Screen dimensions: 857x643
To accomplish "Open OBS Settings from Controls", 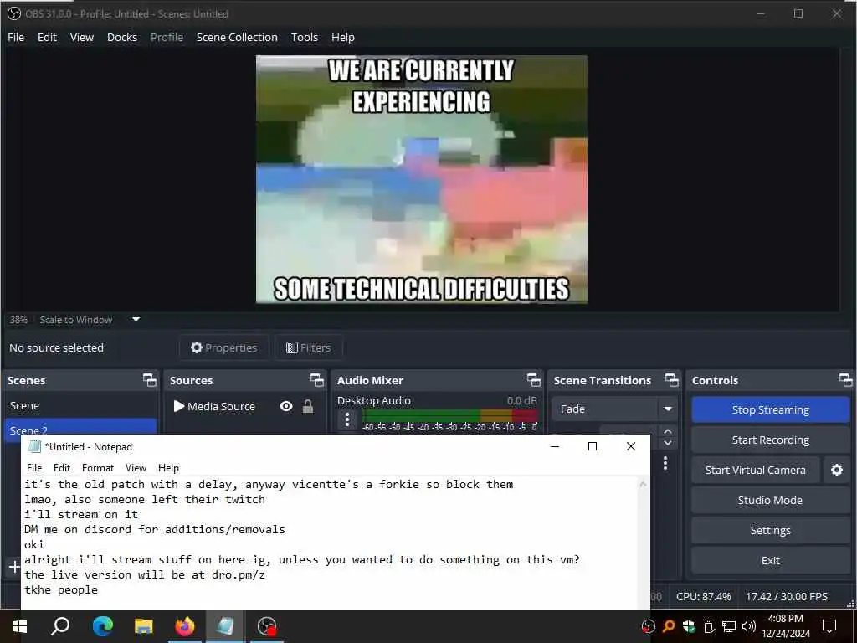I will click(x=771, y=530).
